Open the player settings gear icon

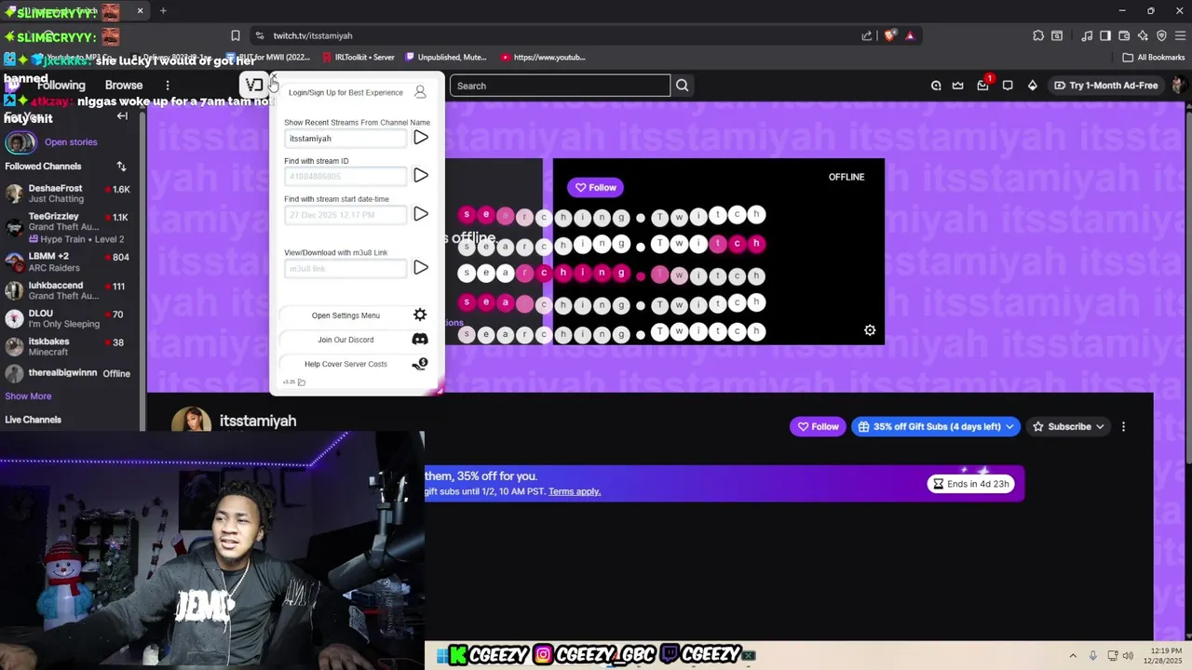[870, 330]
